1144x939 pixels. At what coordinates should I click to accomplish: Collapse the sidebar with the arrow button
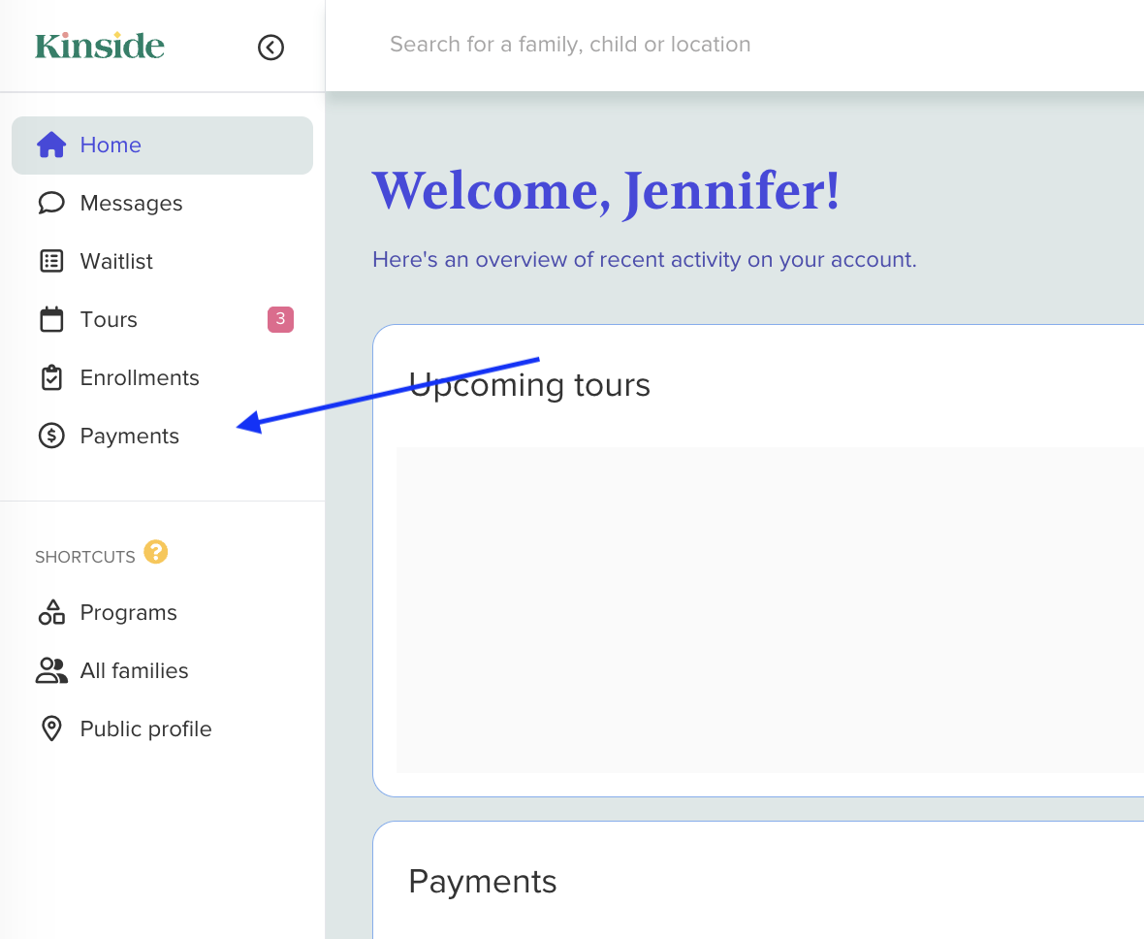click(x=270, y=47)
